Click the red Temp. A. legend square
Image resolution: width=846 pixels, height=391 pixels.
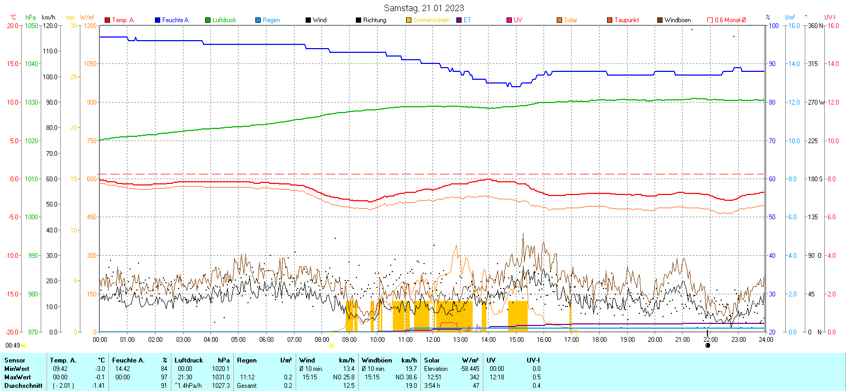point(107,20)
